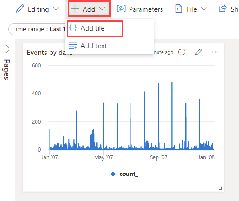
Task: Click the 600 y-axis label
Action: point(36,66)
